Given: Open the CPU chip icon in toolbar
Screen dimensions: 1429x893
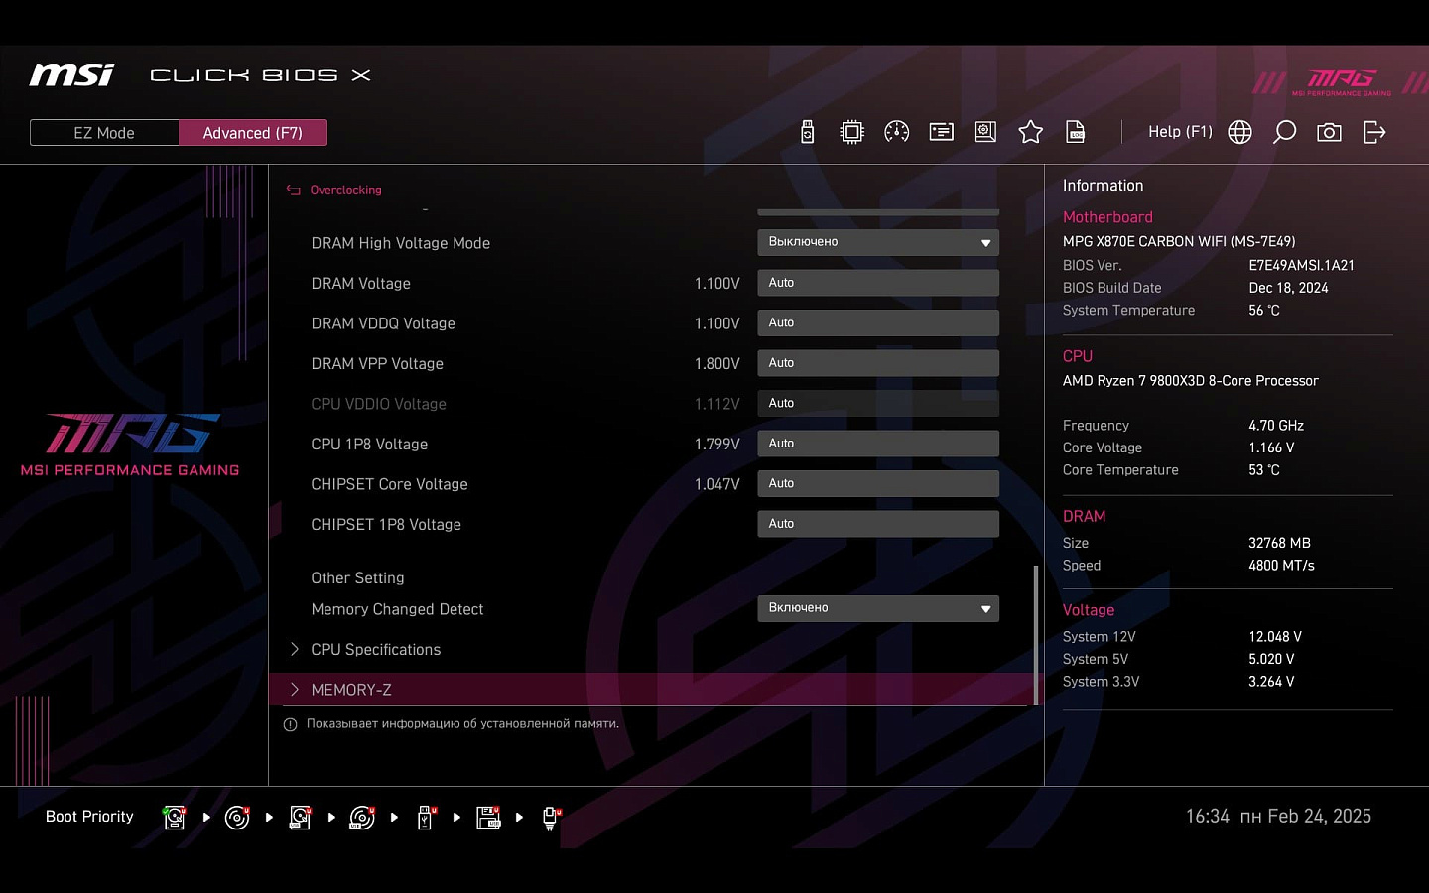Looking at the screenshot, I should coord(851,132).
